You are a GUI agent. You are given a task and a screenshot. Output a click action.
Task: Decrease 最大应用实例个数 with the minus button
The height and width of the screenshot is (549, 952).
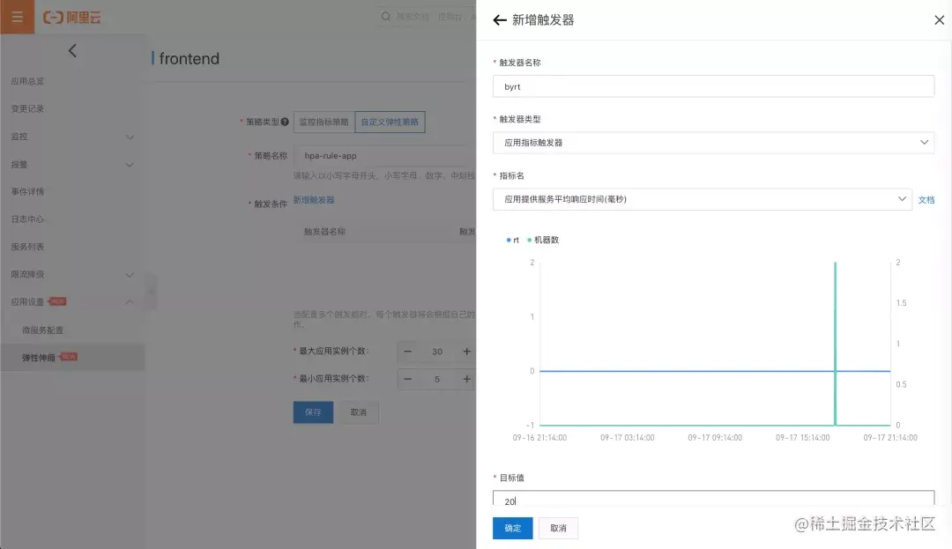(x=407, y=352)
